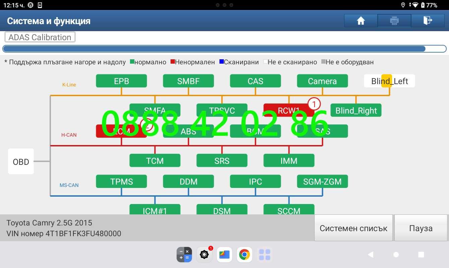The width and height of the screenshot is (449, 268).
Task: Click the H-CAN bus label
Action: point(69,135)
